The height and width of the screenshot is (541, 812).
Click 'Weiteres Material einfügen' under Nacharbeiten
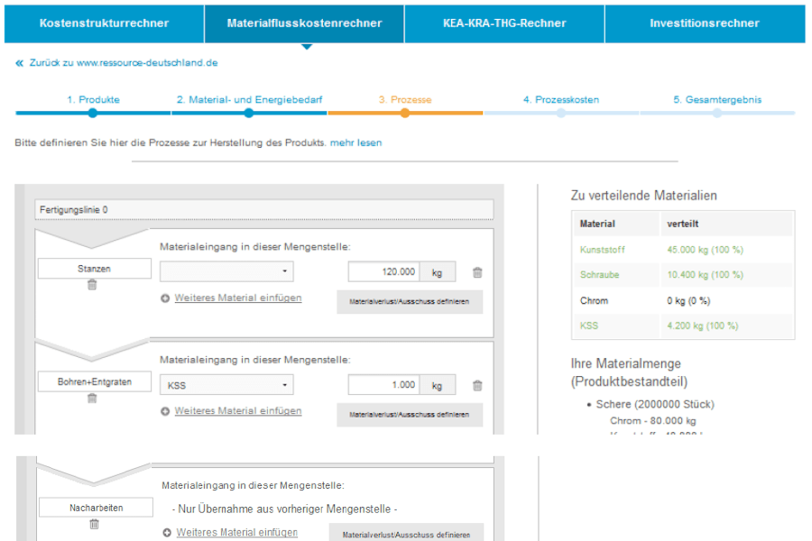pos(236,533)
